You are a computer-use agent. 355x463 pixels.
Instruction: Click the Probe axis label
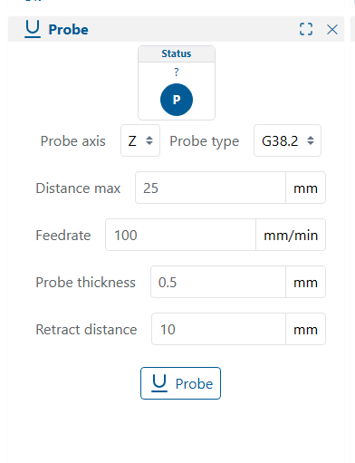[x=73, y=141]
